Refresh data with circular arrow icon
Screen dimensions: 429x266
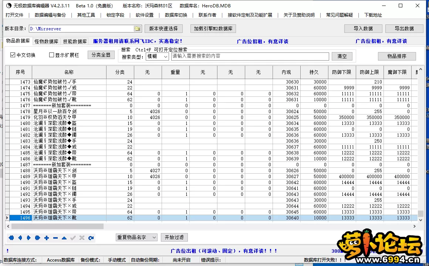tap(91, 238)
